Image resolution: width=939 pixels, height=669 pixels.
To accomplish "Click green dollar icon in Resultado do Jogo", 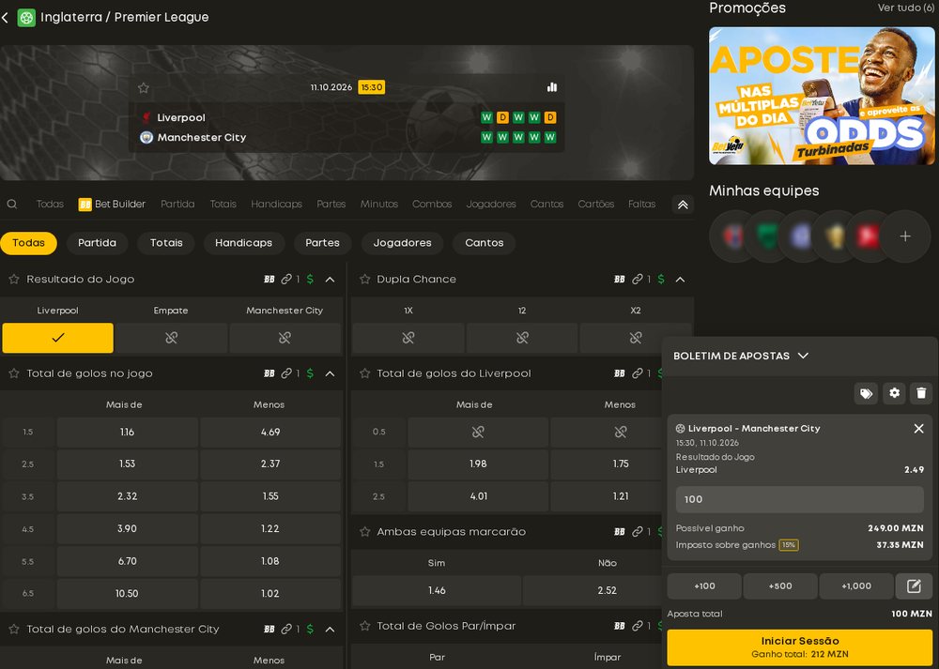I will (x=310, y=279).
